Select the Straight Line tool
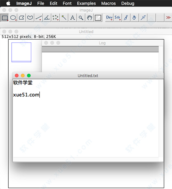The width and height of the screenshot is (172, 189). [x=39, y=18]
